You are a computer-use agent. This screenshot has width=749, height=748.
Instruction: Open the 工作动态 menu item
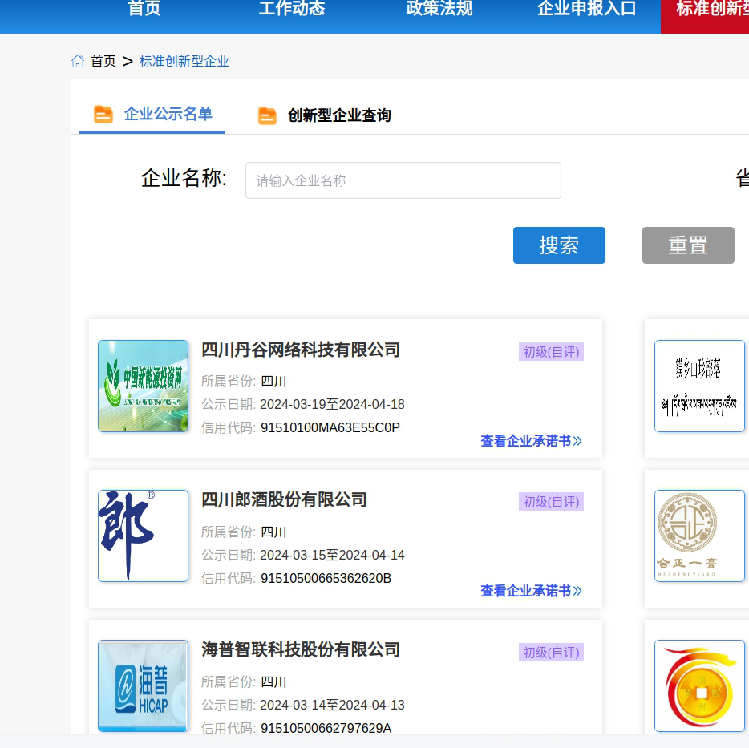point(292,8)
